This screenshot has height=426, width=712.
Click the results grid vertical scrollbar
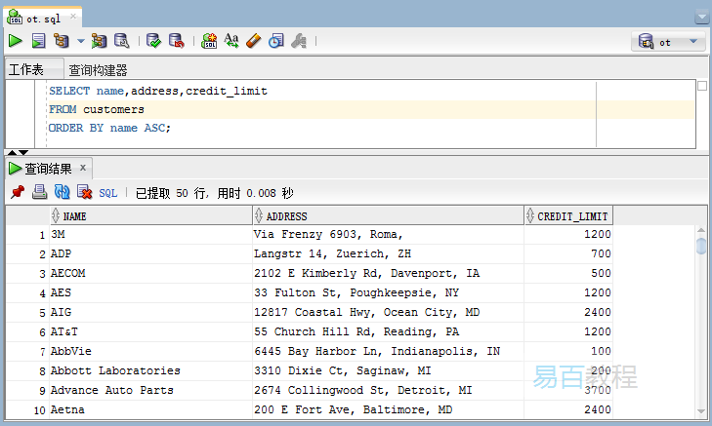pos(700,322)
